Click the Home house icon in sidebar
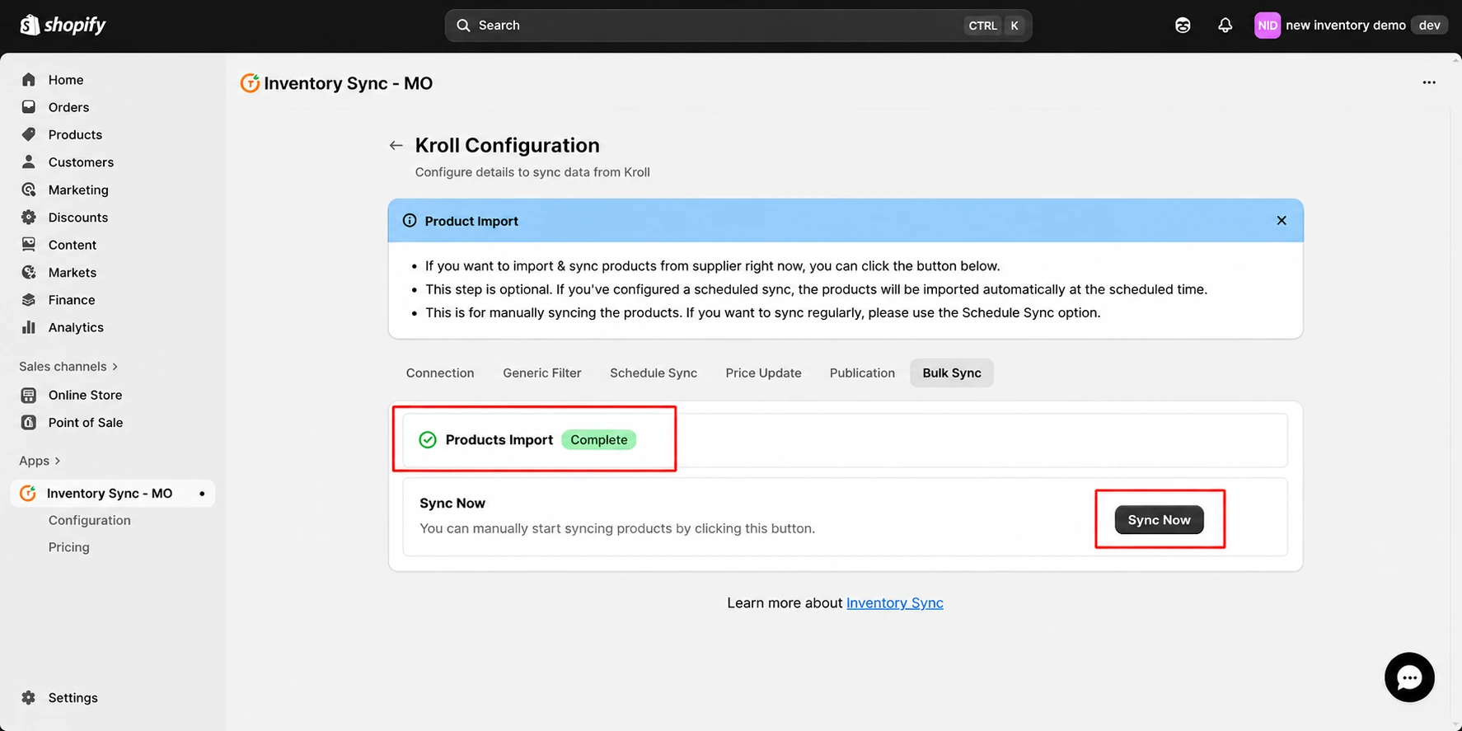This screenshot has width=1462, height=731. 29,80
